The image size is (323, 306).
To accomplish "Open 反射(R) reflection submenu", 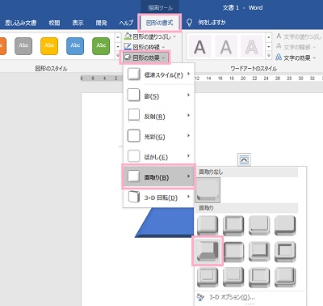I will point(159,116).
